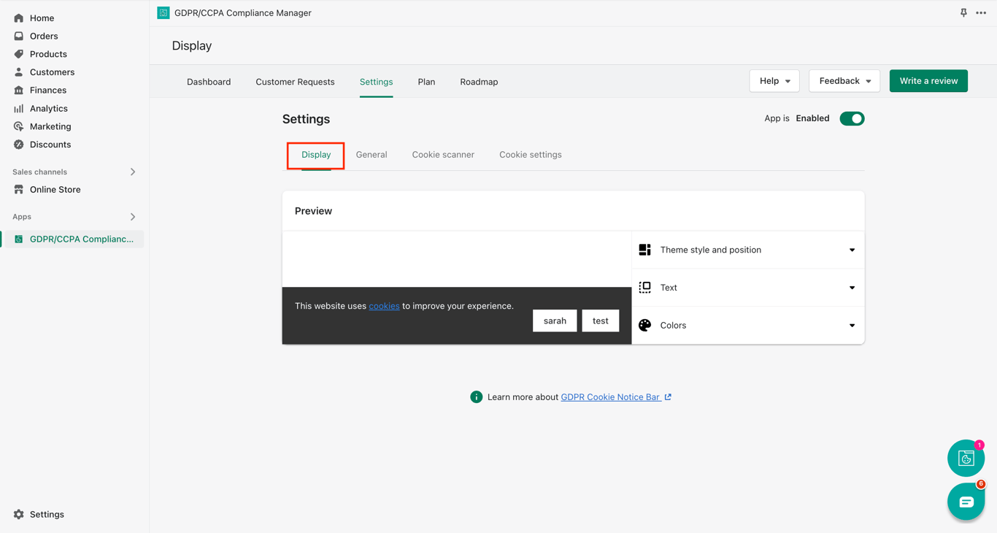Viewport: 997px width, 533px height.
Task: Click the Theme style and position label
Action: [711, 250]
